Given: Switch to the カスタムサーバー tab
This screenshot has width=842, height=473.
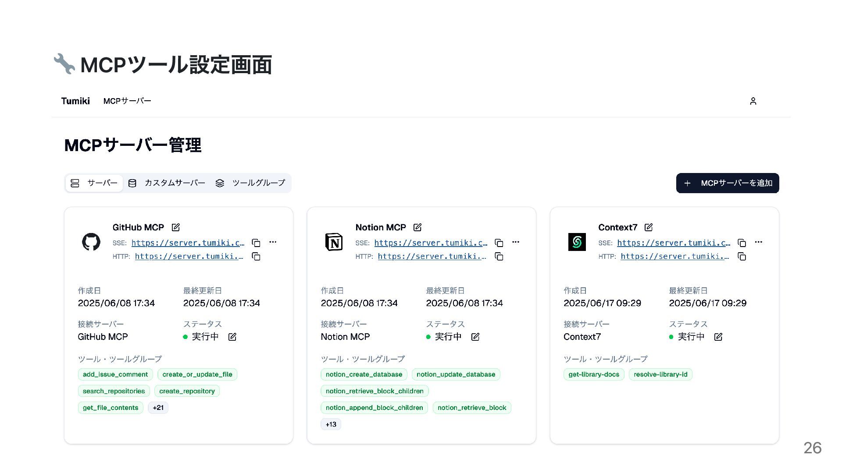Looking at the screenshot, I should 167,183.
